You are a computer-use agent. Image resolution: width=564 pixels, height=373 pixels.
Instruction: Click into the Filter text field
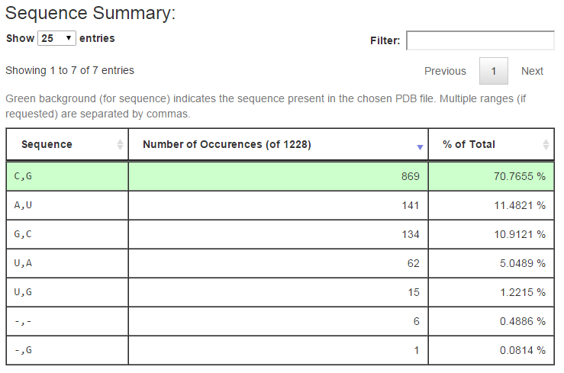tap(480, 40)
